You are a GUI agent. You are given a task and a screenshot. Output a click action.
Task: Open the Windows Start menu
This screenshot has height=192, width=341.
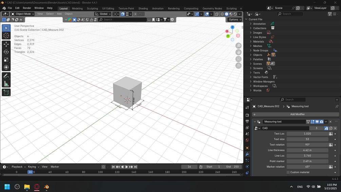[x=7, y=187]
